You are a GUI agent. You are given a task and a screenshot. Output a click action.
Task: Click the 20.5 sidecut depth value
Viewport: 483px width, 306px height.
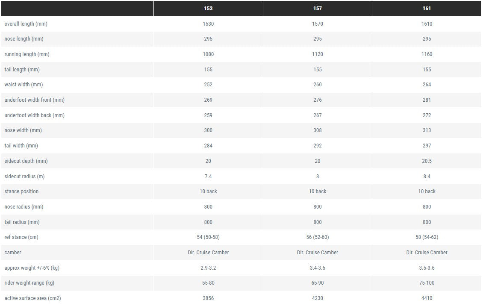(427, 161)
